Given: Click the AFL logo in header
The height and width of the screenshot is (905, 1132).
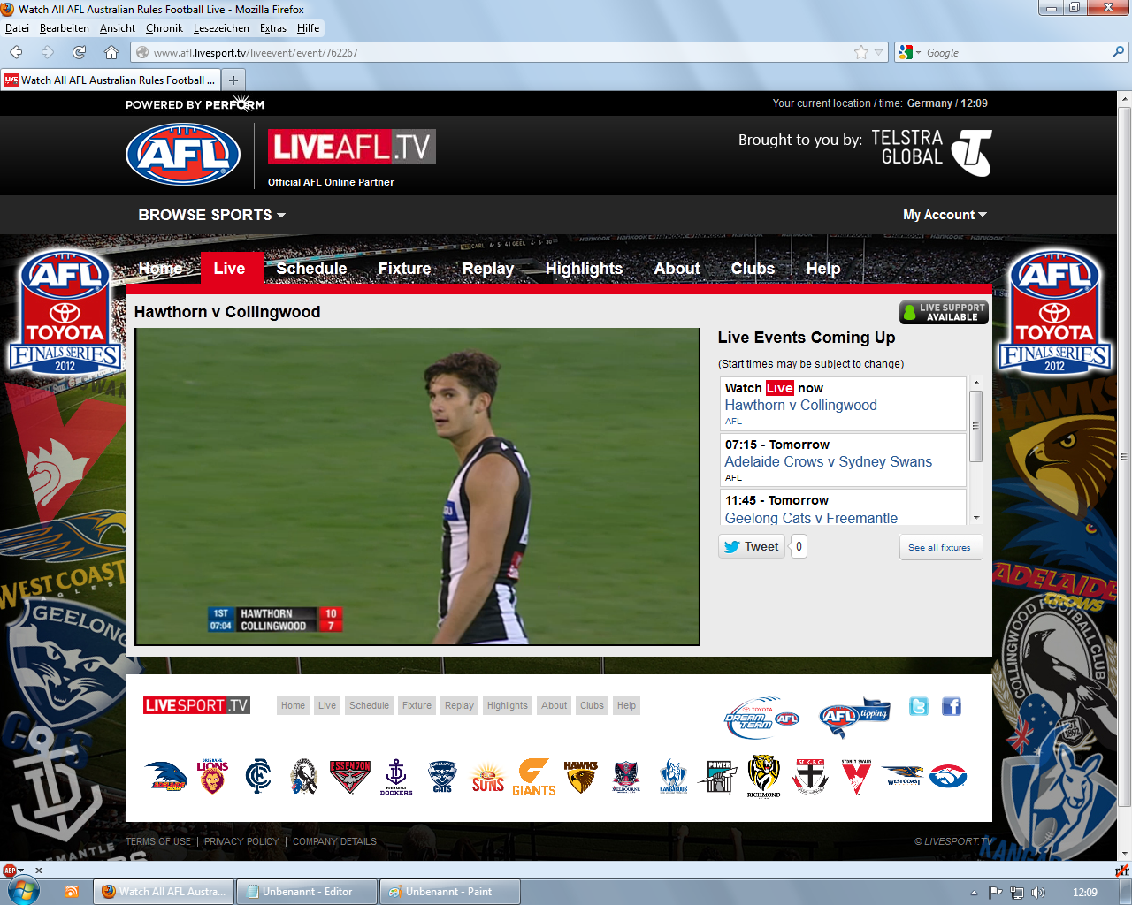Looking at the screenshot, I should [183, 155].
